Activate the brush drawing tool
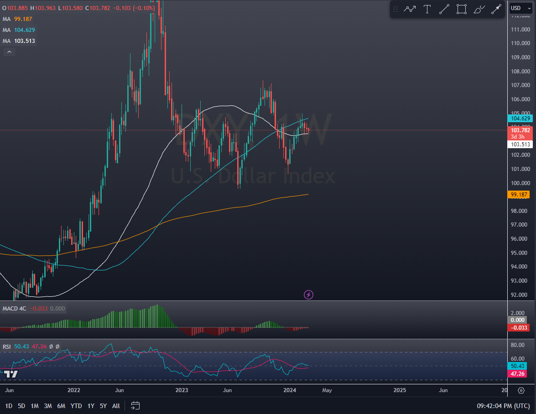Image resolution: width=536 pixels, height=414 pixels. click(479, 9)
